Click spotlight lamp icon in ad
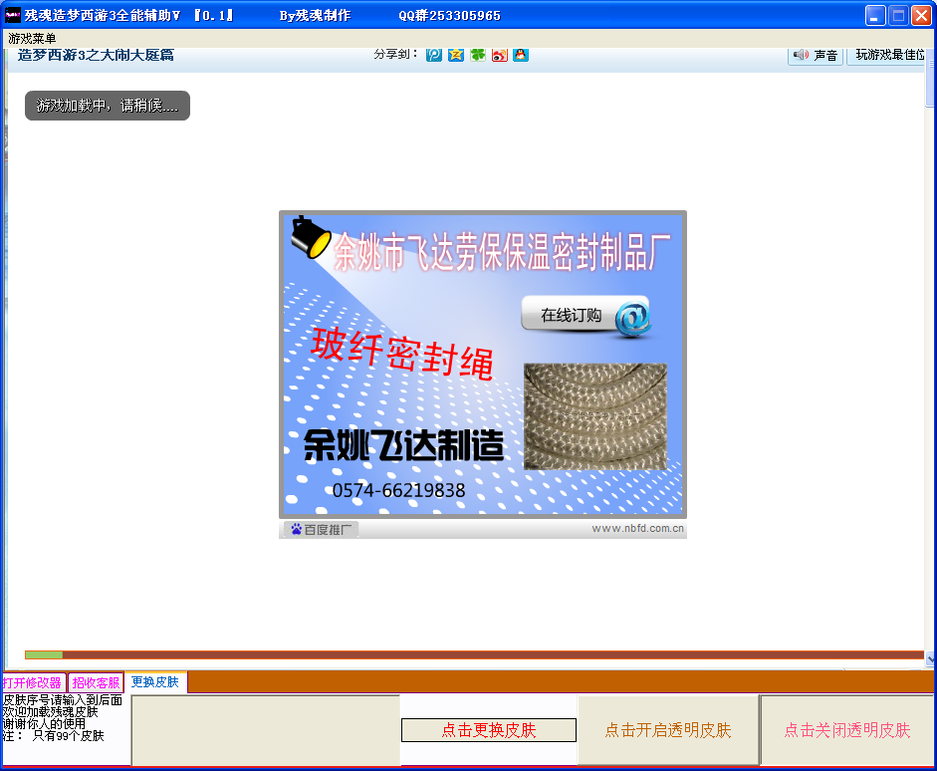The image size is (937, 771). click(x=310, y=237)
